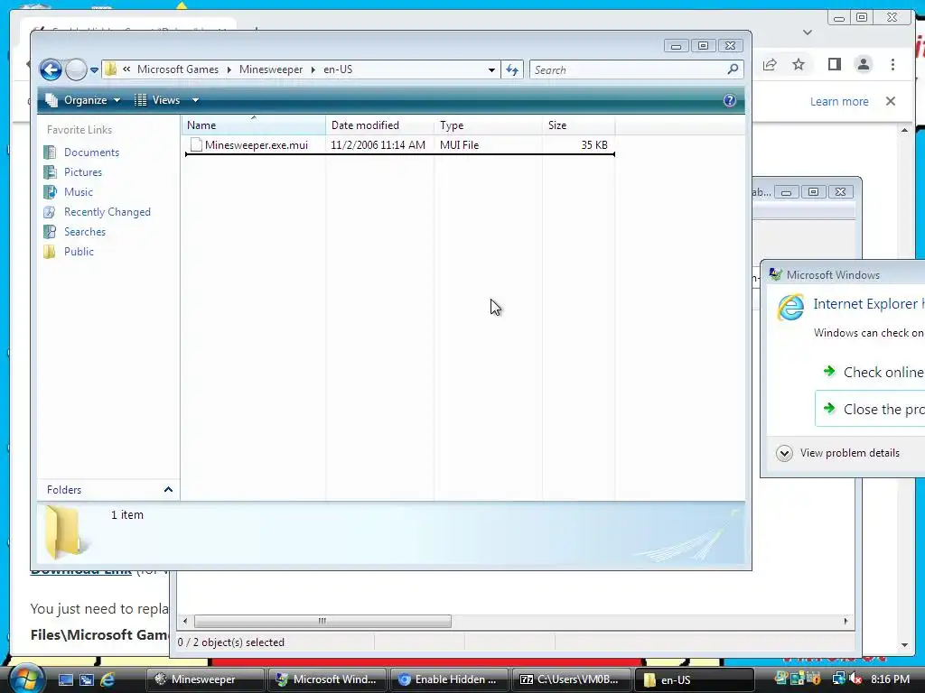Viewport: 925px width, 693px height.
Task: Click the date 11/2/2006 11:14 AM cell
Action: click(378, 145)
